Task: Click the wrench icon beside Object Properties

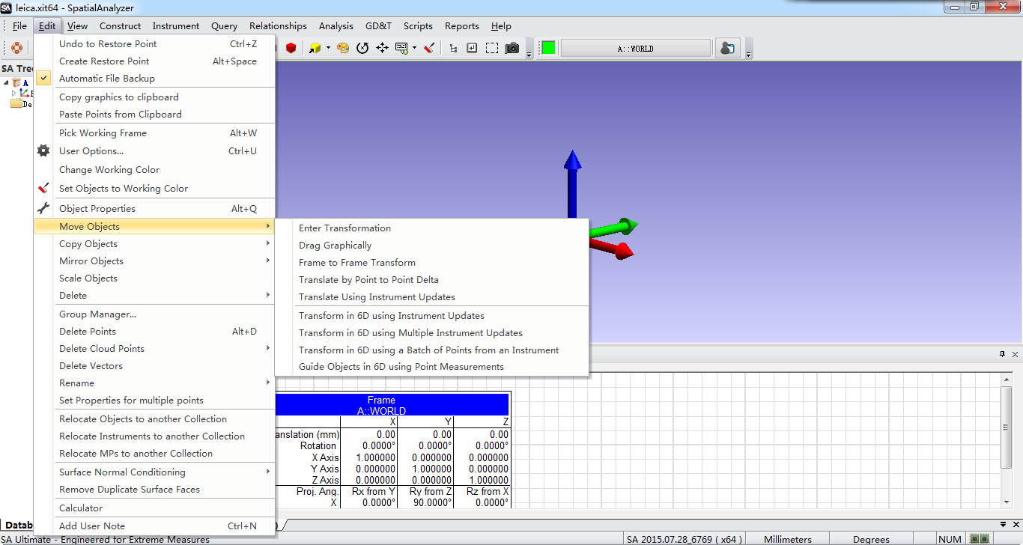Action: [43, 208]
